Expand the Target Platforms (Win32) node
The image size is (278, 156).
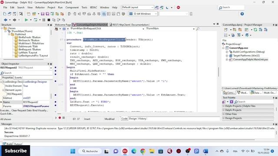tap(227, 56)
